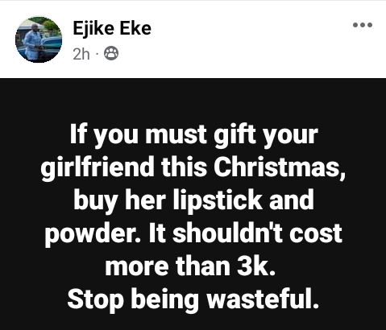Click the word 'girlfriend' in the post

point(98,167)
